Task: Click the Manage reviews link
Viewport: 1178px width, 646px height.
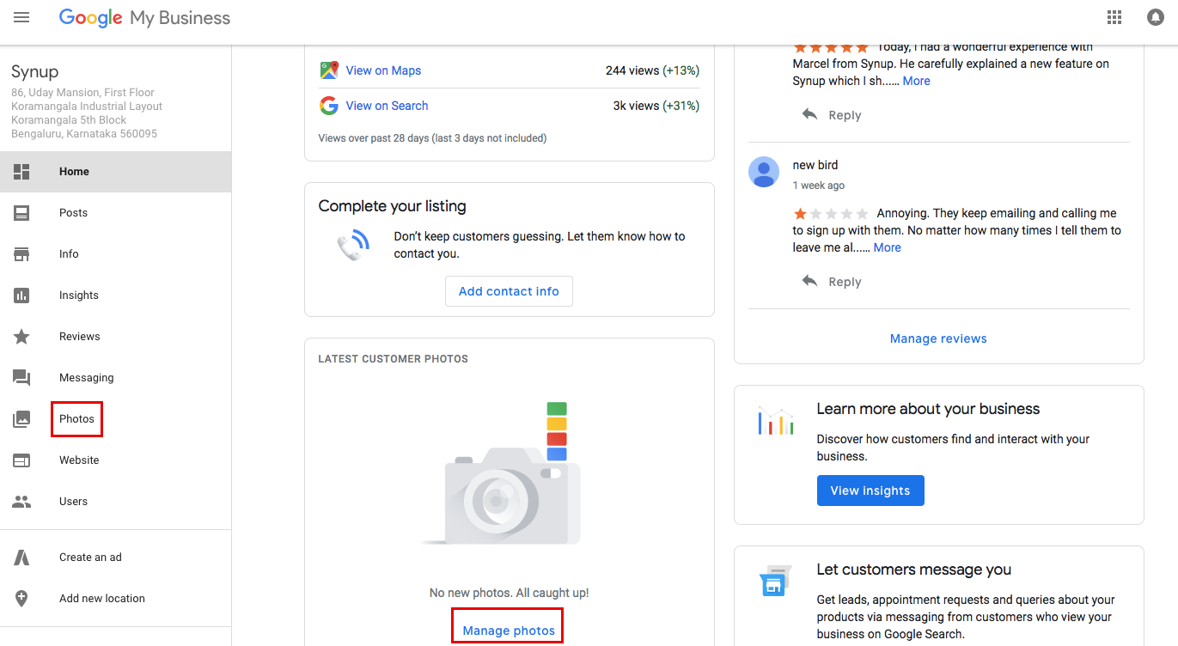Action: tap(938, 338)
